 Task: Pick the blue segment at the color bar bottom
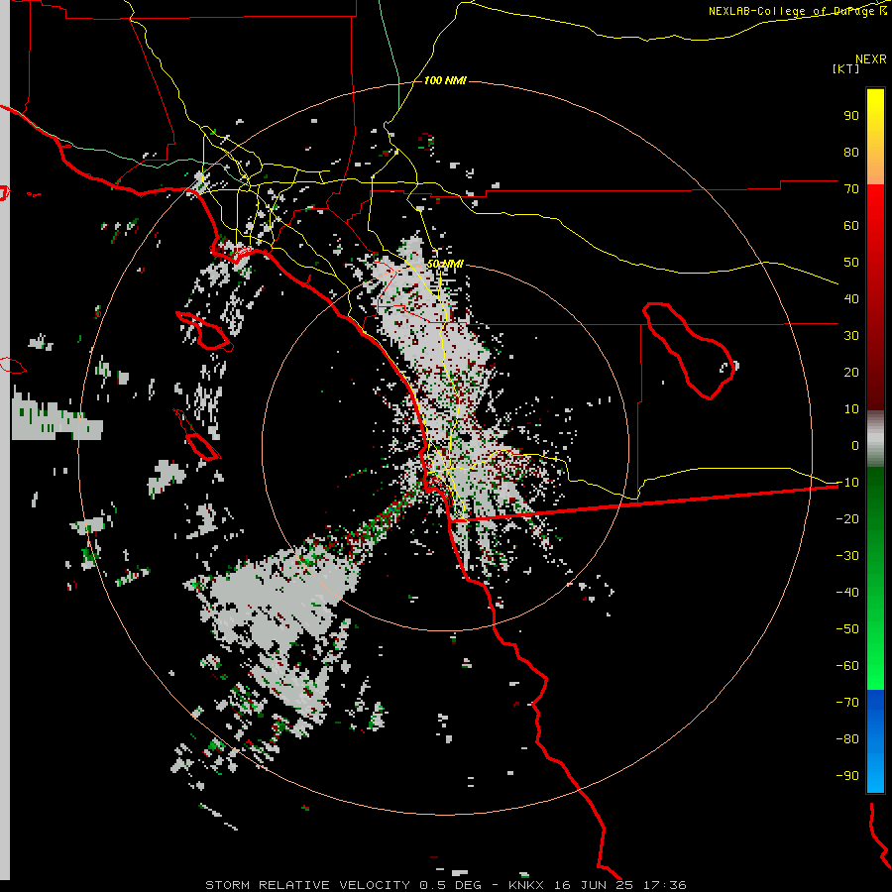click(x=875, y=741)
